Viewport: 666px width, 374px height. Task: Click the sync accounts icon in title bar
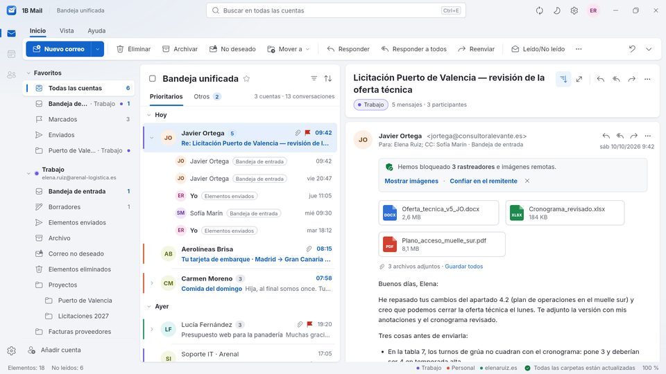pos(540,10)
